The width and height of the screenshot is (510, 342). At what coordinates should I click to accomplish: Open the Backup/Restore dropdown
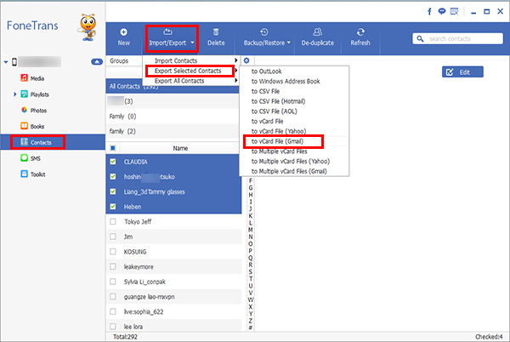coord(267,38)
